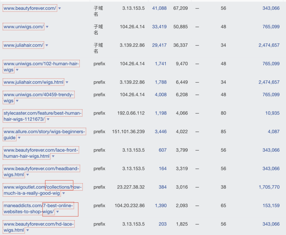Open the www.juliahair.com/ link
The image size is (286, 235).
coord(23,45)
